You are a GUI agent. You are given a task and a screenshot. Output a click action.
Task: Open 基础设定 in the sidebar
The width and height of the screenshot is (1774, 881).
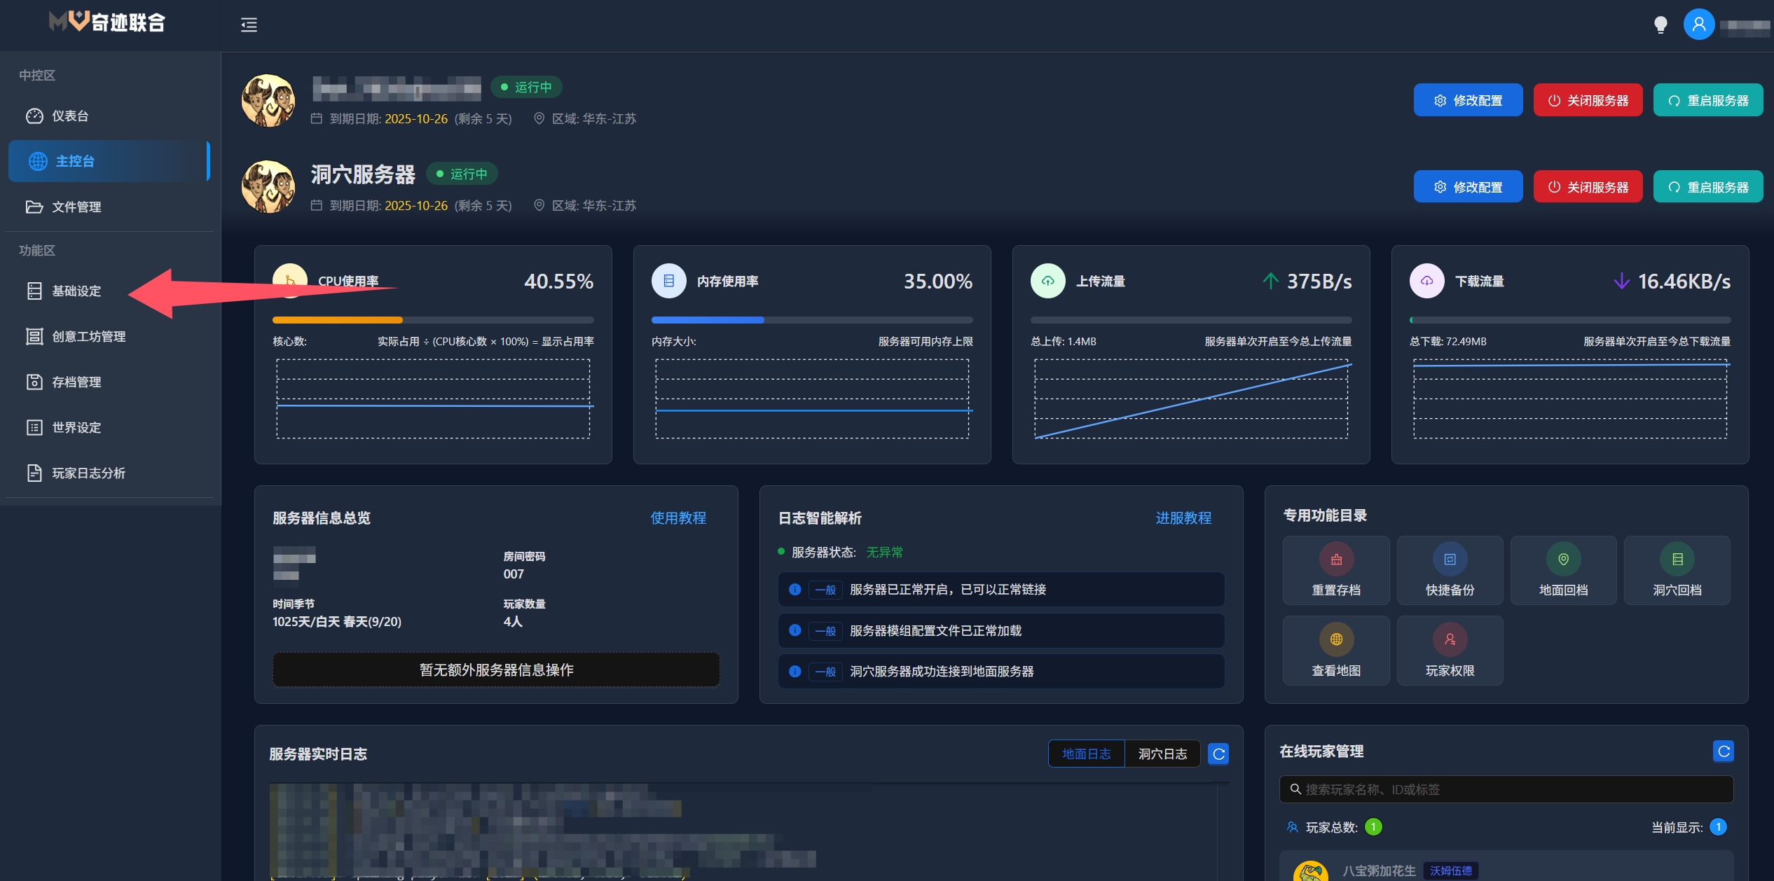[x=76, y=291]
